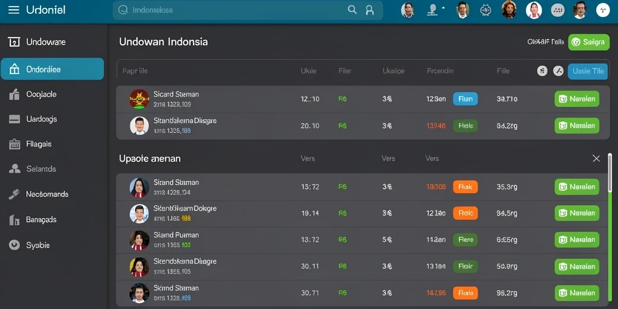Toggle the green Hele badge in second row

[465, 126]
